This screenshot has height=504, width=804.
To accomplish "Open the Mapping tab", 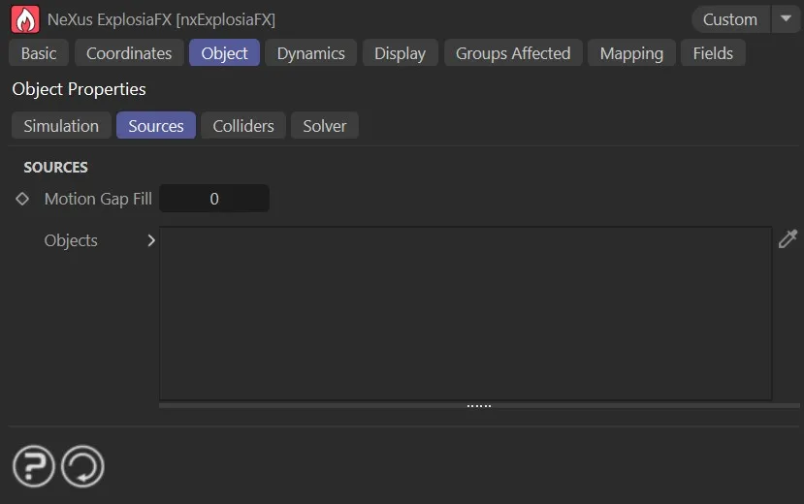I will 631,53.
